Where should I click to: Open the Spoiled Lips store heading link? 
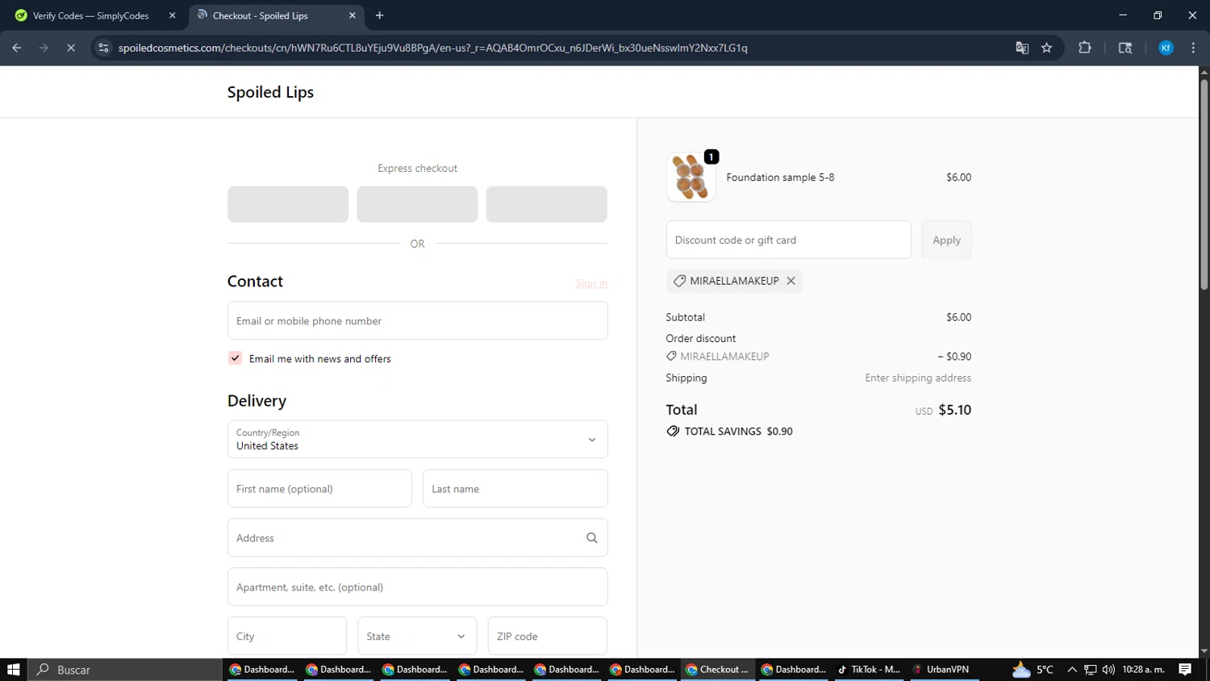pos(270,92)
